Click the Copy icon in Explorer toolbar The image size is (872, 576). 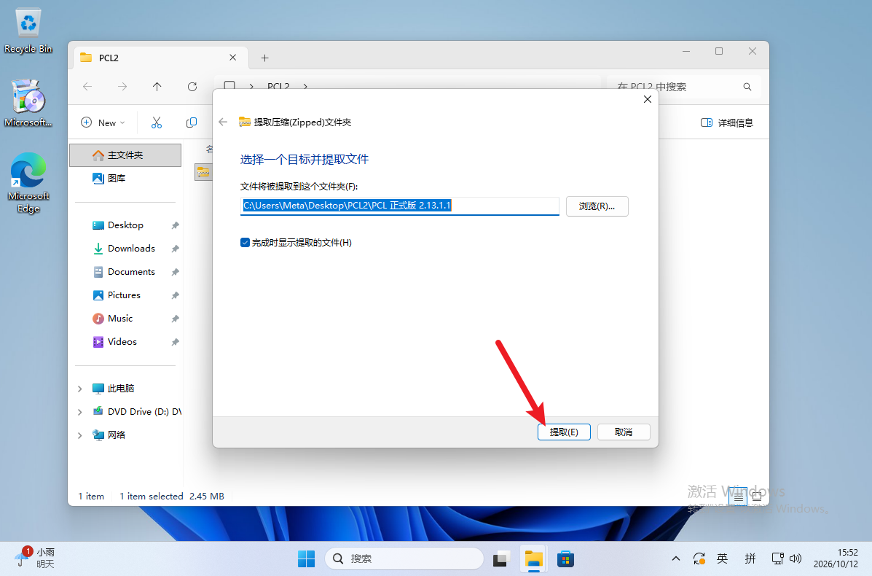tap(192, 122)
